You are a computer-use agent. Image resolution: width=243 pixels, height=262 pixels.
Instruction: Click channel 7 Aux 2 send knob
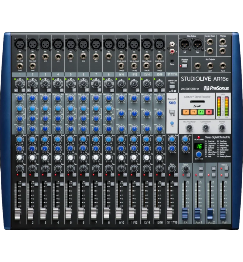click(96, 148)
